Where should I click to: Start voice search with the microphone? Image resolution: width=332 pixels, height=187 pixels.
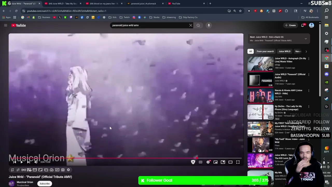click(209, 25)
